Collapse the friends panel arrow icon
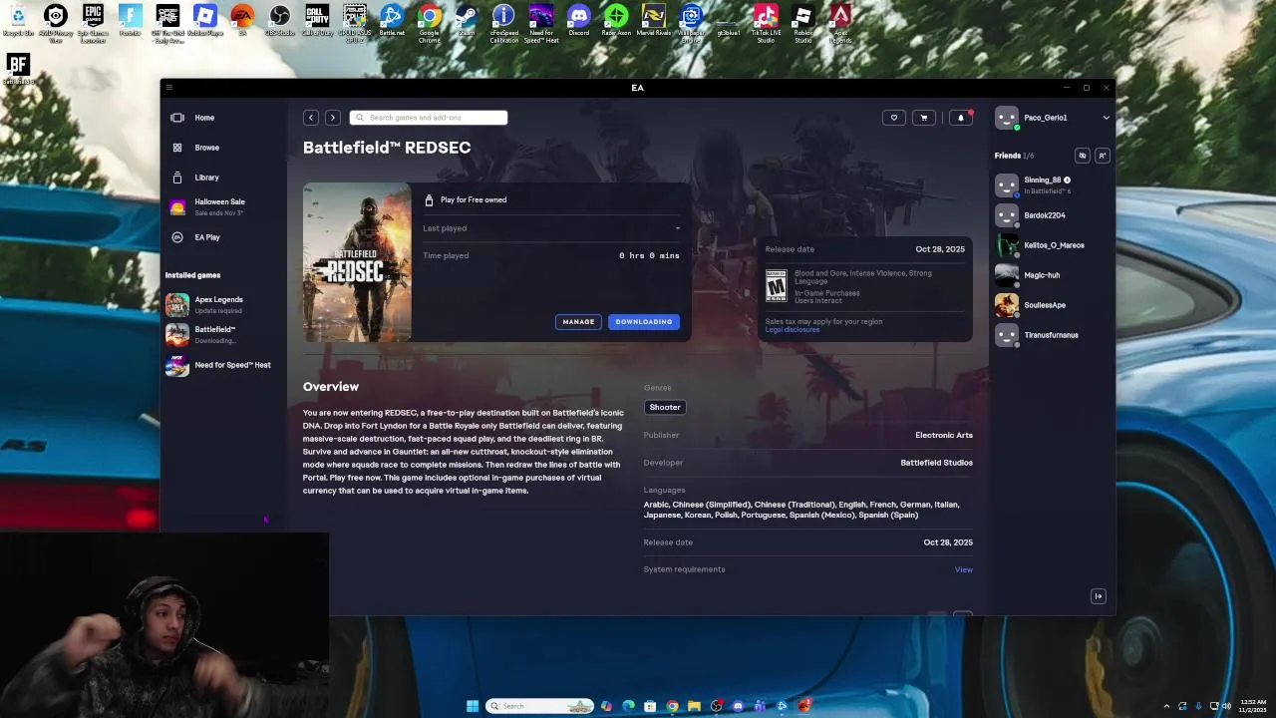 (1099, 596)
